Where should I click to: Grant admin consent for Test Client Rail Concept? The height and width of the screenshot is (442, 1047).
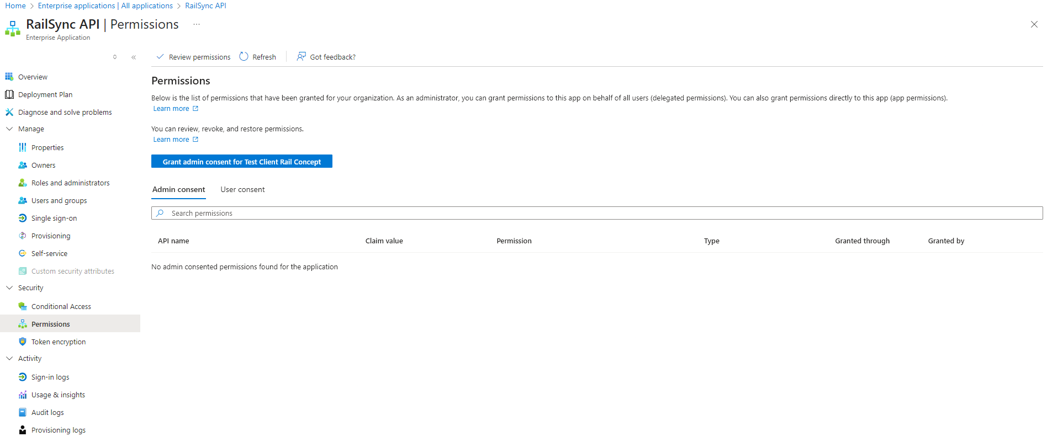[241, 162]
